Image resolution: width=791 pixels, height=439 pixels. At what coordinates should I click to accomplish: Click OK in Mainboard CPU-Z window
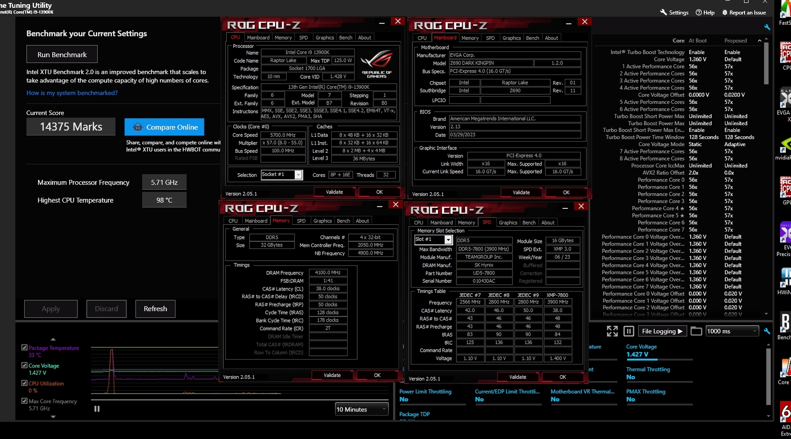(566, 192)
